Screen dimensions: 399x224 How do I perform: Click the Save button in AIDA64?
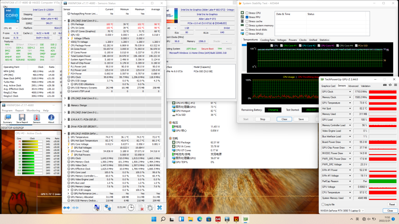tap(301, 119)
